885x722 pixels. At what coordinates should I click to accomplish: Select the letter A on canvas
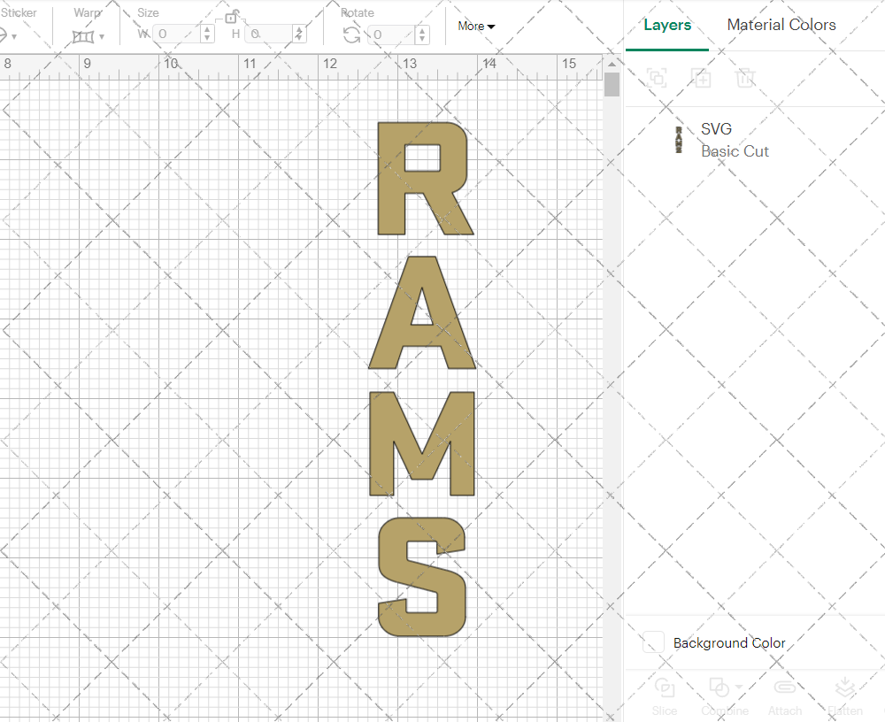click(421, 312)
